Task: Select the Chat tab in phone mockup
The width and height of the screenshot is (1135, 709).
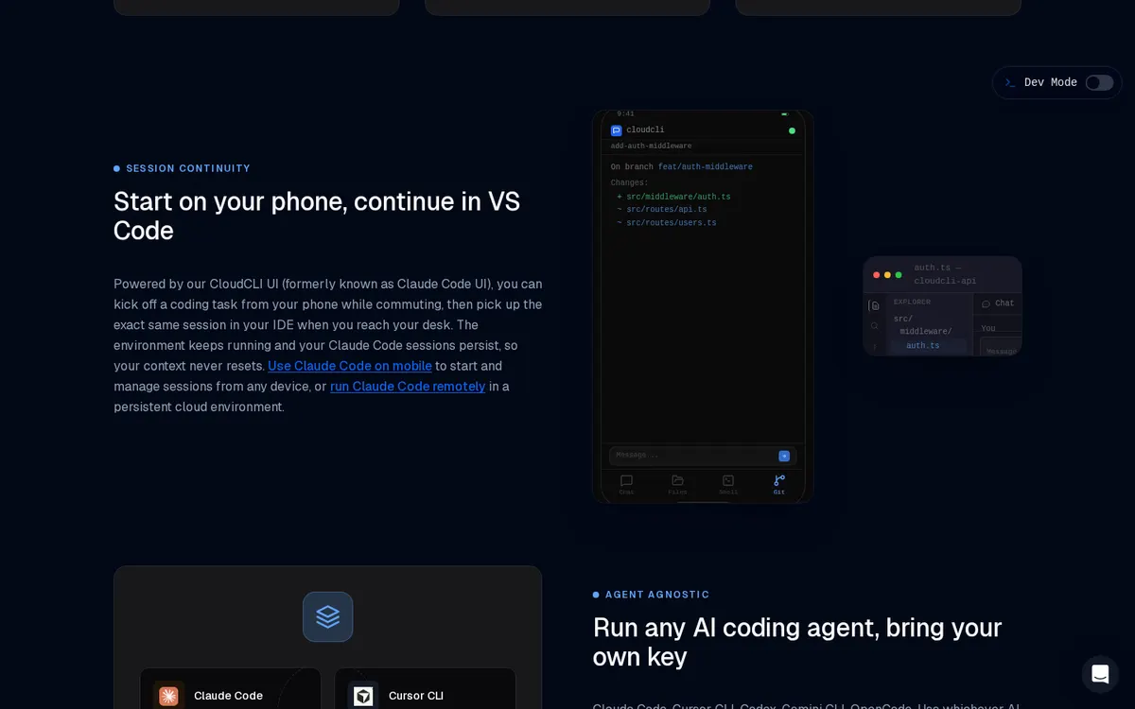Action: click(626, 484)
